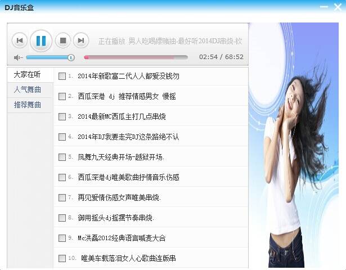
Task: Select the 推荐舞曲 tab
Action: pos(28,105)
